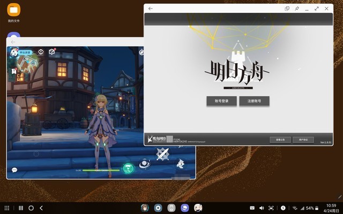Viewport: 343px width, 214px height.
Task: Tap the green elemental skill icon
Action: [129, 169]
